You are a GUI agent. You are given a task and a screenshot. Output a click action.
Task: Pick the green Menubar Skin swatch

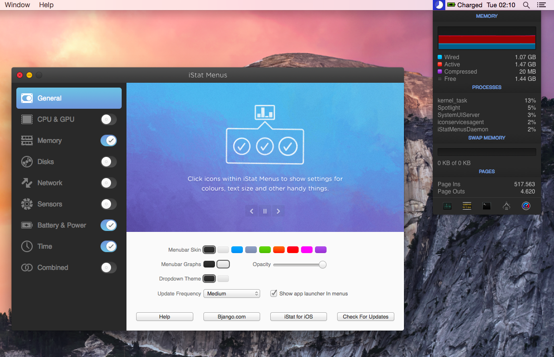(264, 250)
